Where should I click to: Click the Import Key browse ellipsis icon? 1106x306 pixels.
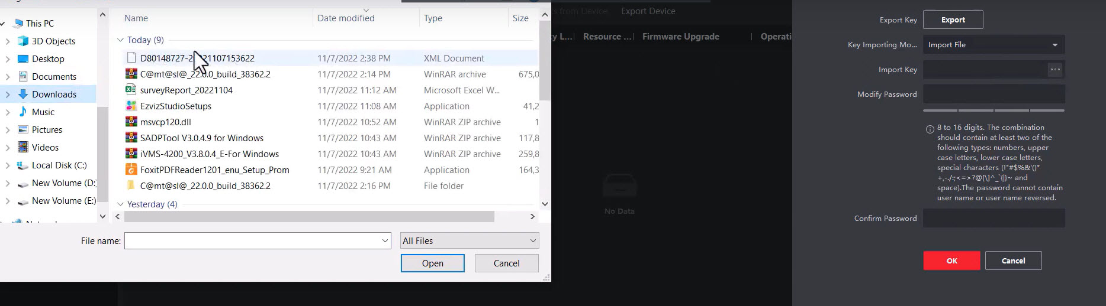click(1055, 70)
